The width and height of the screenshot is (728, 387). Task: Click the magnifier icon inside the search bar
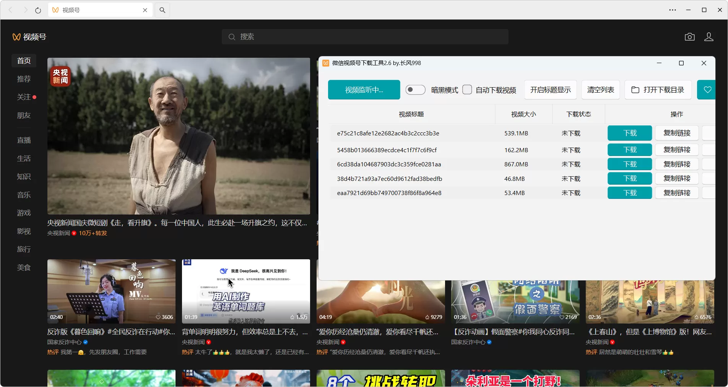[232, 37]
